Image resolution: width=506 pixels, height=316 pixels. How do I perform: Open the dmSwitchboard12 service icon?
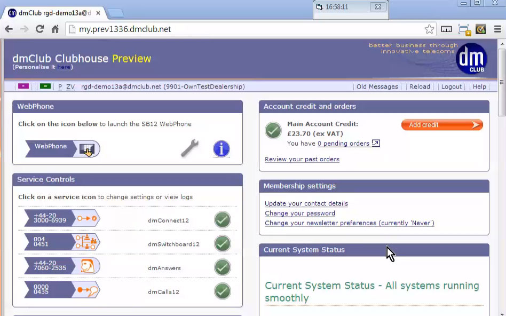[86, 242]
